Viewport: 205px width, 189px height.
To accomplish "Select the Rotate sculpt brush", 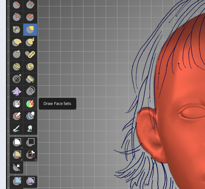I will click(x=30, y=67).
